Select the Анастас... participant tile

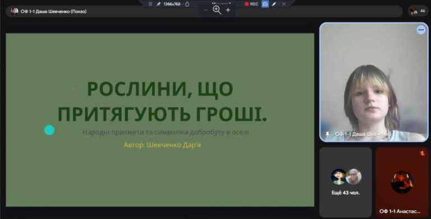[402, 182]
